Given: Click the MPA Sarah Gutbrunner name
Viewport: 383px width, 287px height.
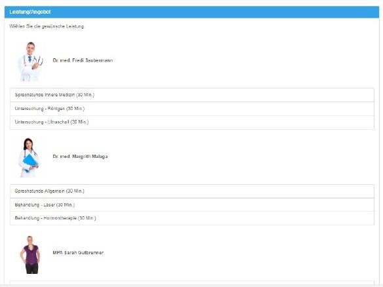Looking at the screenshot, I should tap(78, 252).
